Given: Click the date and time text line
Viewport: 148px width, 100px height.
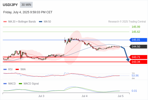Looking at the screenshot, I should [x=28, y=12].
